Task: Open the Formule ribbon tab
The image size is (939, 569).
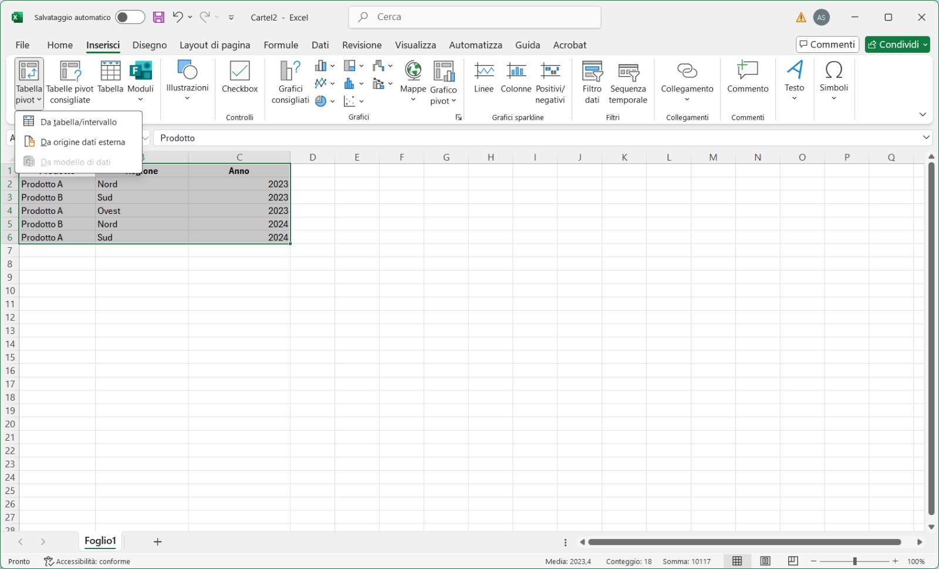Action: 281,45
